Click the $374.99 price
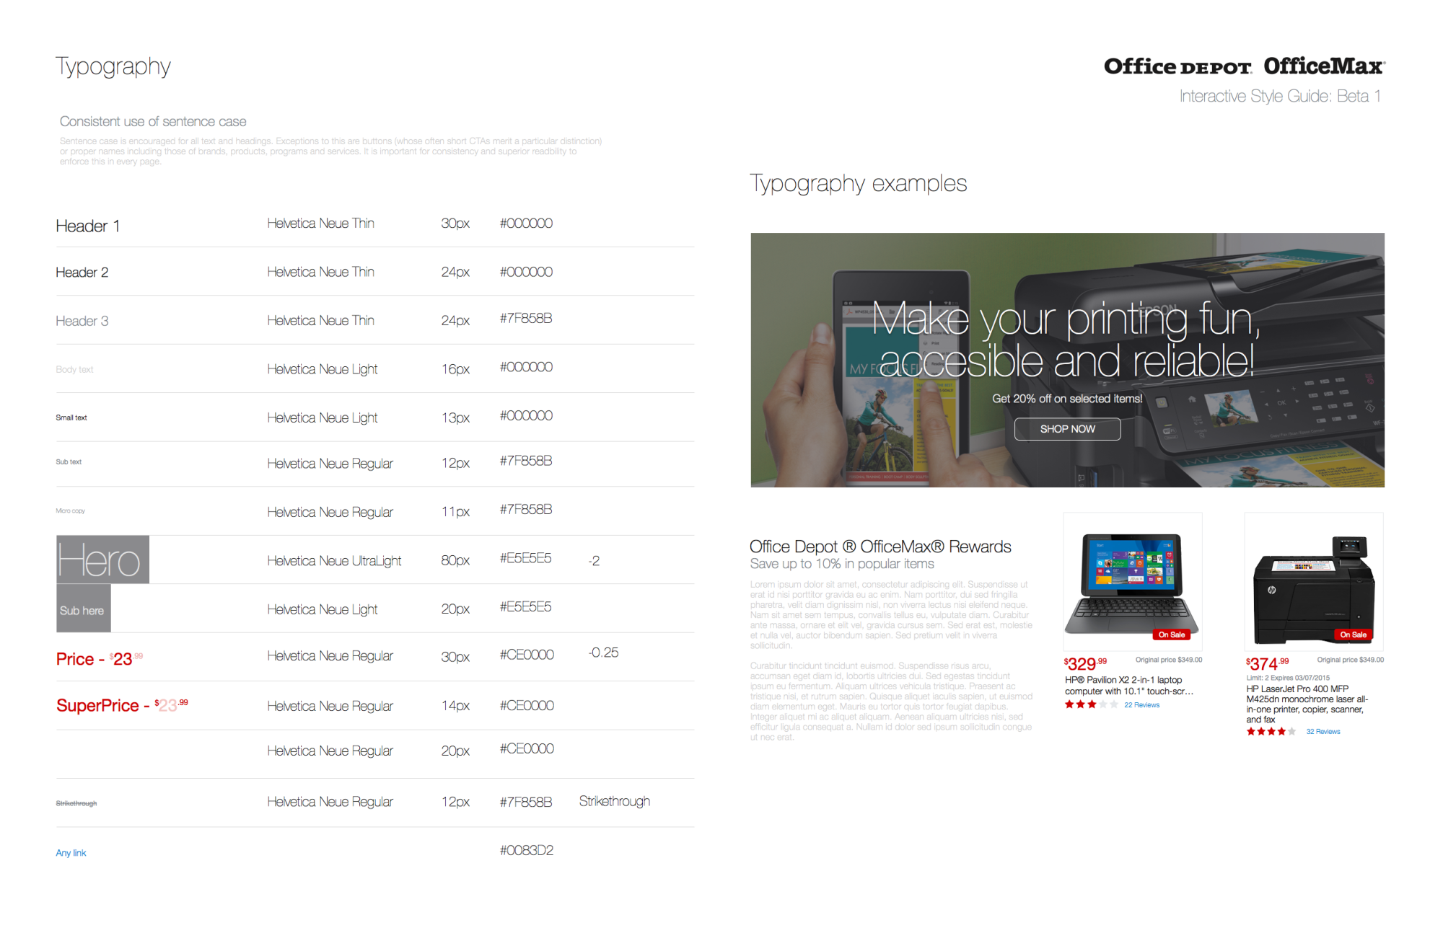1443x933 pixels. [x=1267, y=663]
